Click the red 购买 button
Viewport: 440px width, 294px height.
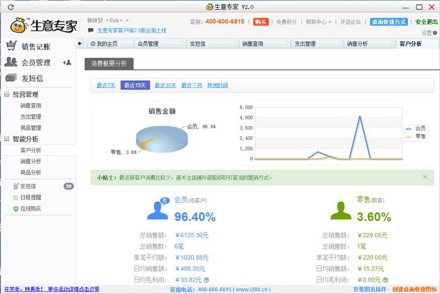(x=261, y=21)
